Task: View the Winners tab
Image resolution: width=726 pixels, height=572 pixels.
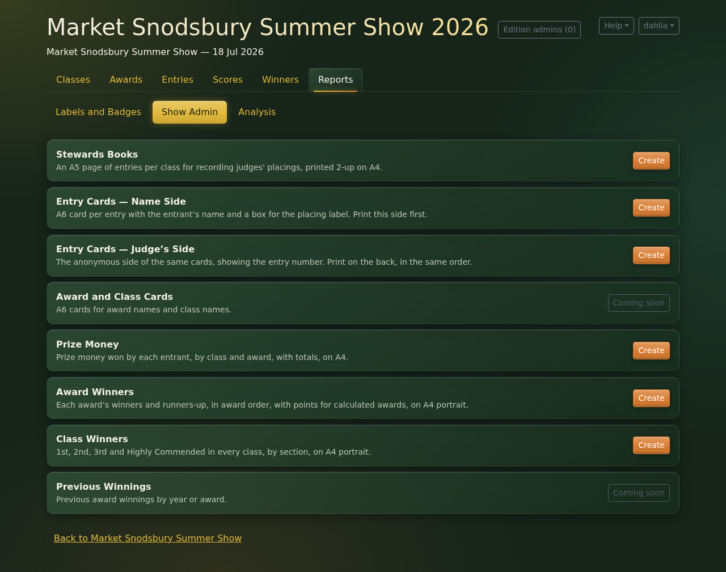Action: click(280, 80)
